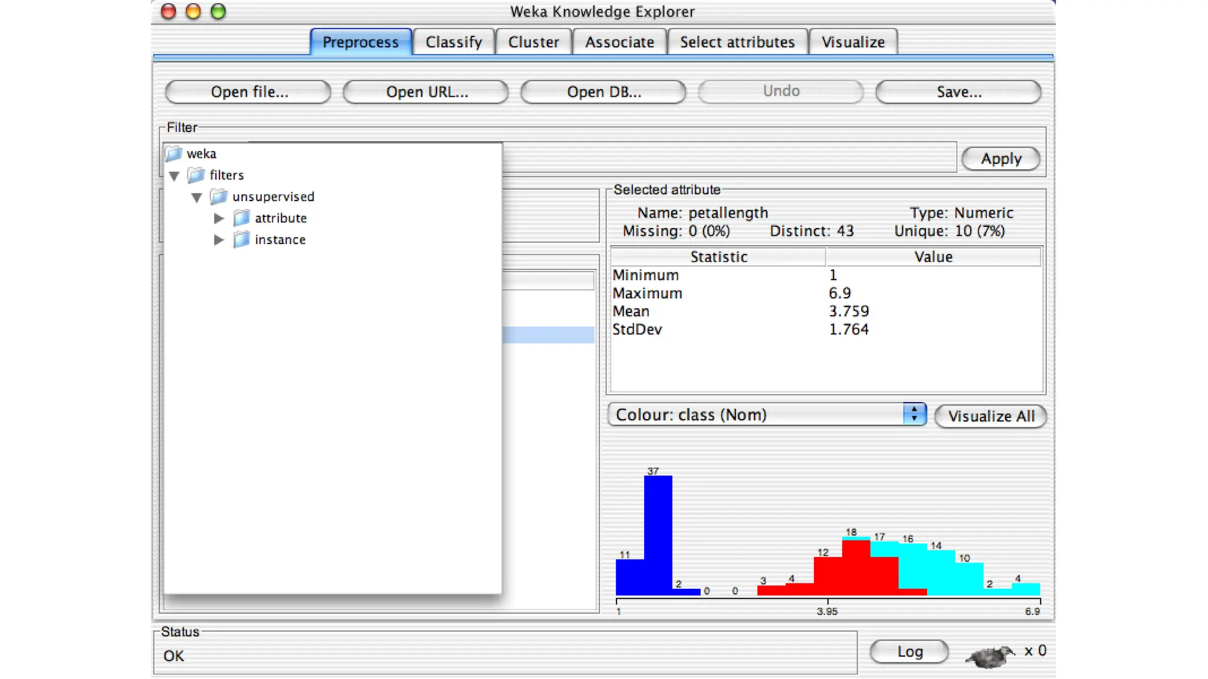1208x679 pixels.
Task: Open the Visualize tab
Action: (853, 42)
